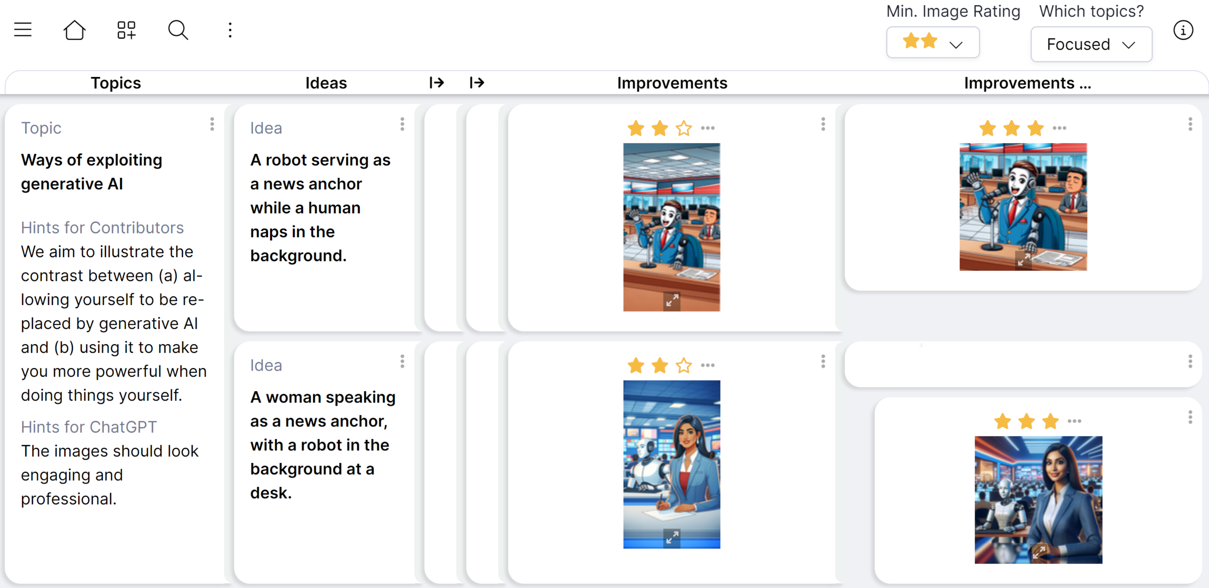This screenshot has width=1209, height=588.
Task: Set third star on first woman anchor image
Action: [684, 365]
